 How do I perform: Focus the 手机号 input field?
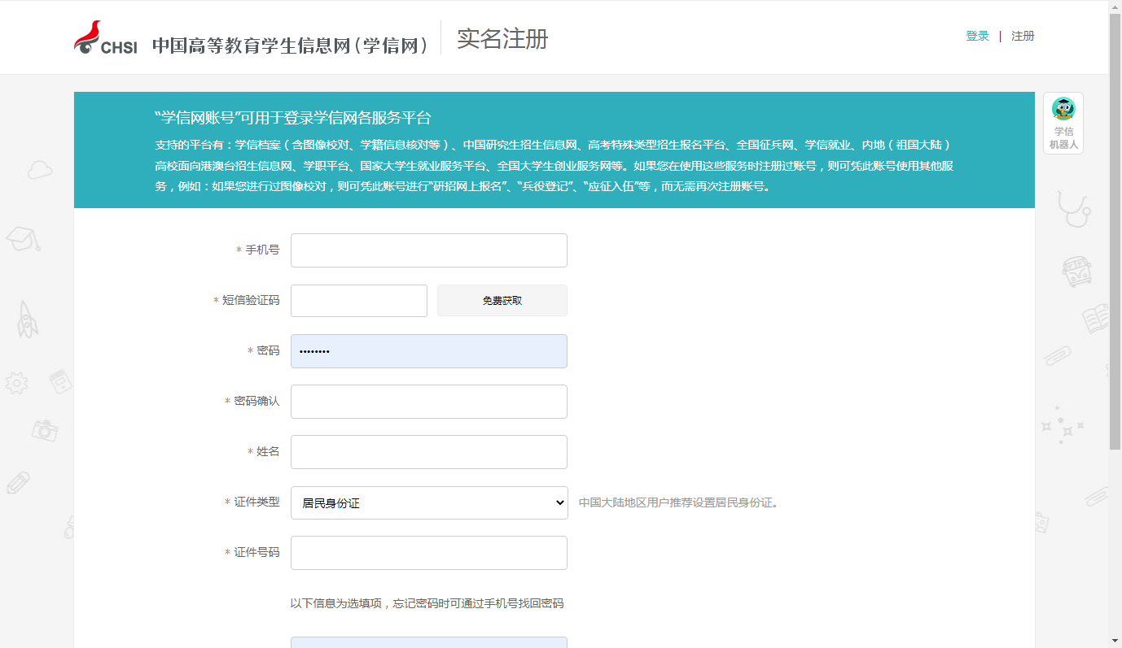click(429, 250)
